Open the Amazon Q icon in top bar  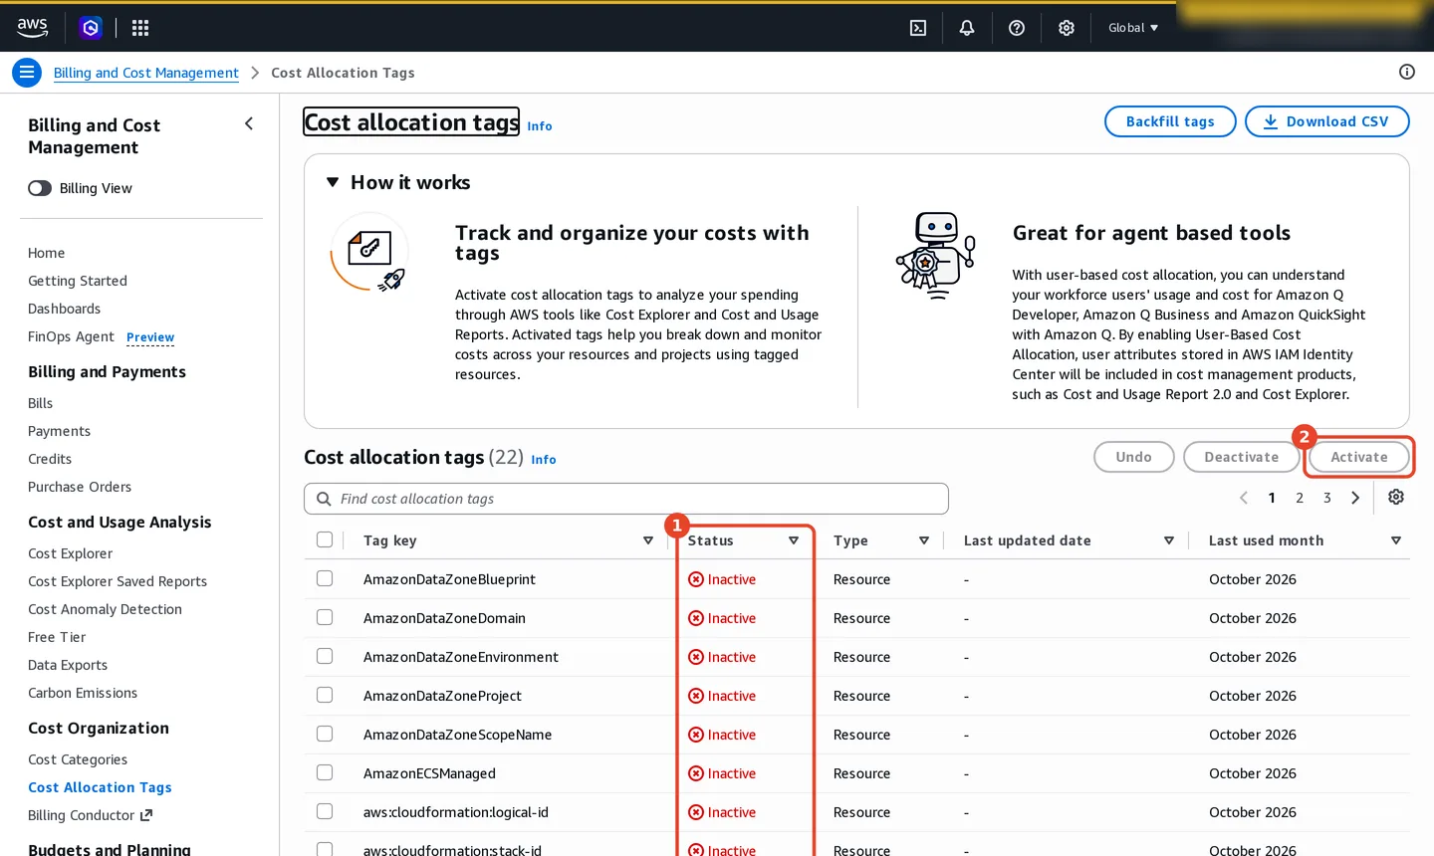[x=91, y=28]
